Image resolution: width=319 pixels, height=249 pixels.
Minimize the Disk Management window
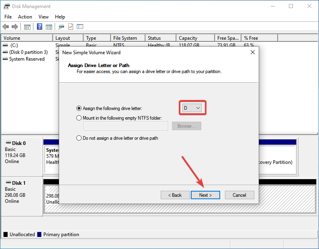pos(273,6)
